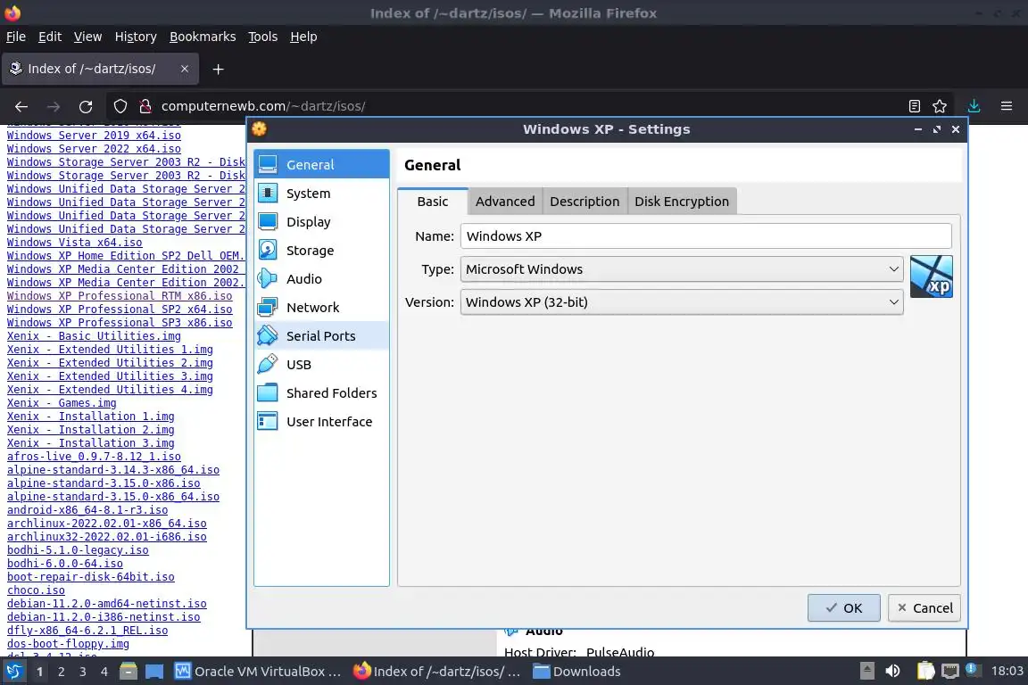Image resolution: width=1028 pixels, height=685 pixels.
Task: Open Firefox Bookmarks menu
Action: 203,37
